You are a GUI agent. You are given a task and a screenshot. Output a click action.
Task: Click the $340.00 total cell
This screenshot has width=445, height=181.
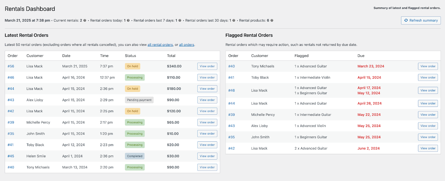(x=174, y=66)
